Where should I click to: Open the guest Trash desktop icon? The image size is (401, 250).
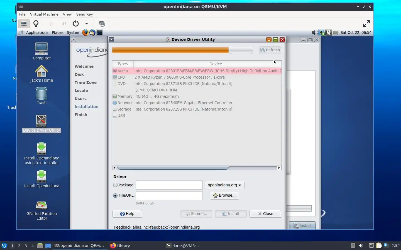pyautogui.click(x=42, y=96)
